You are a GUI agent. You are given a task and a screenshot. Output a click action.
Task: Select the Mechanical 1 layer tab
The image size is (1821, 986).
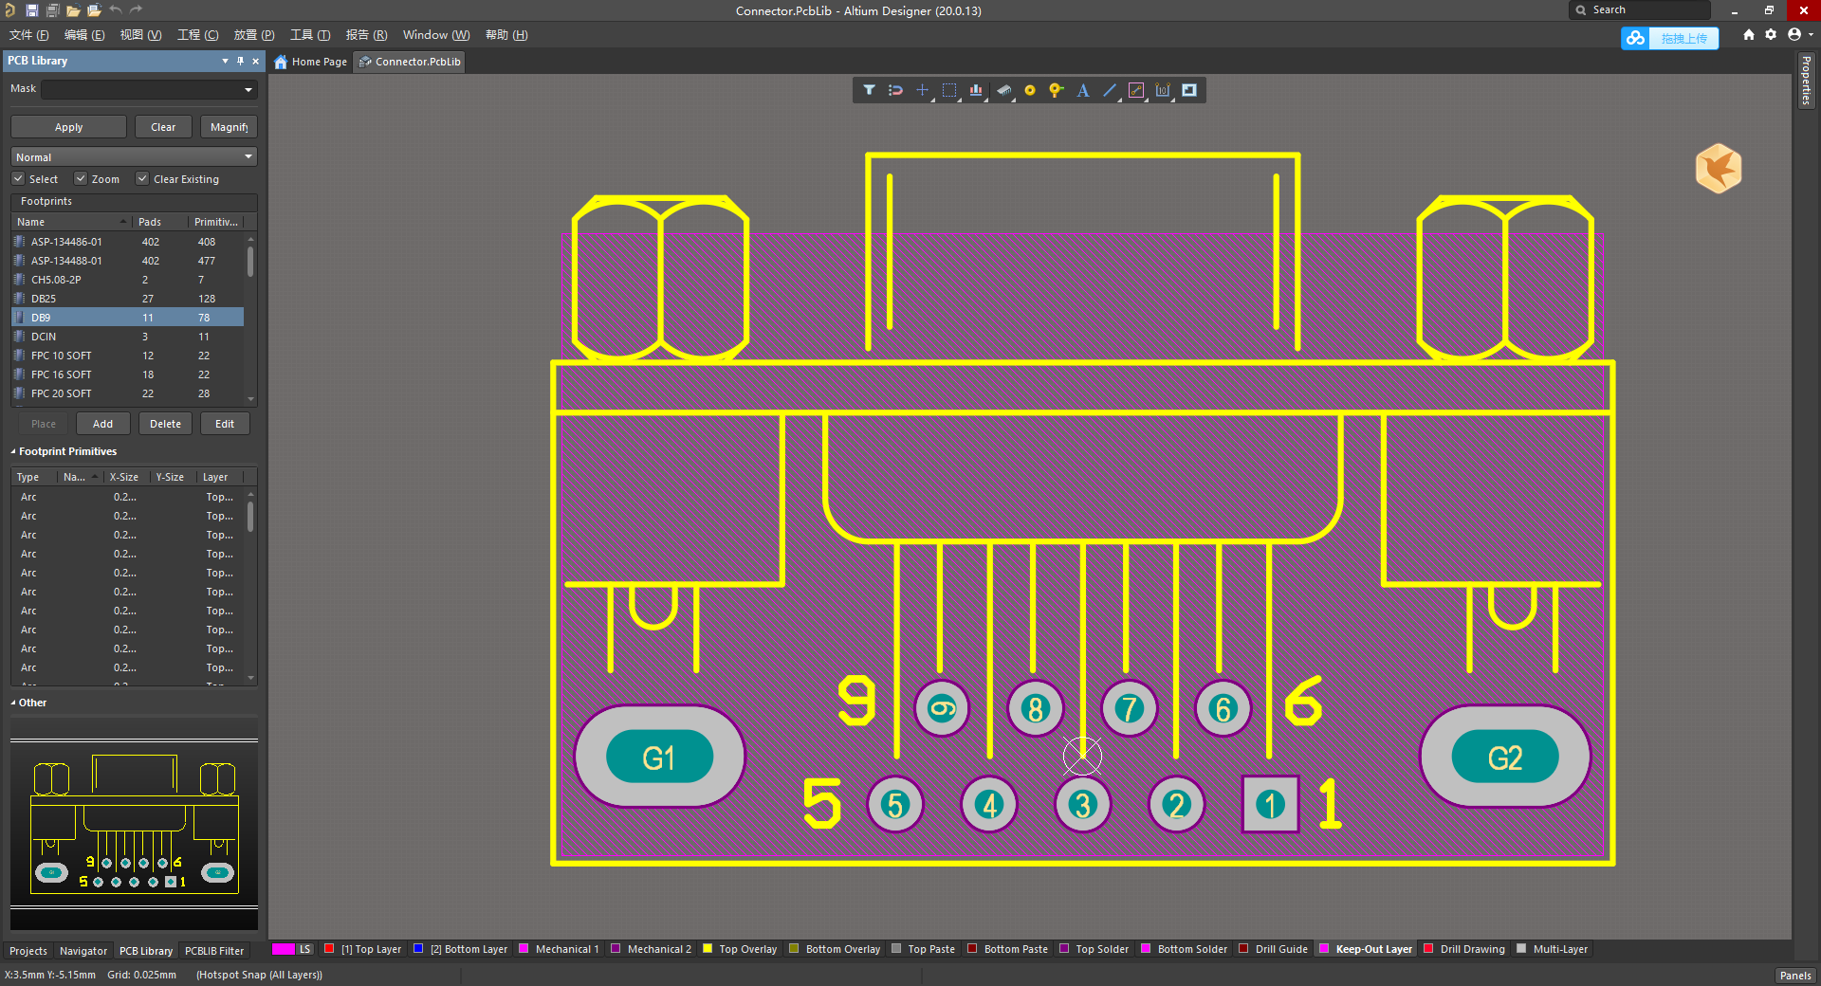tap(559, 949)
